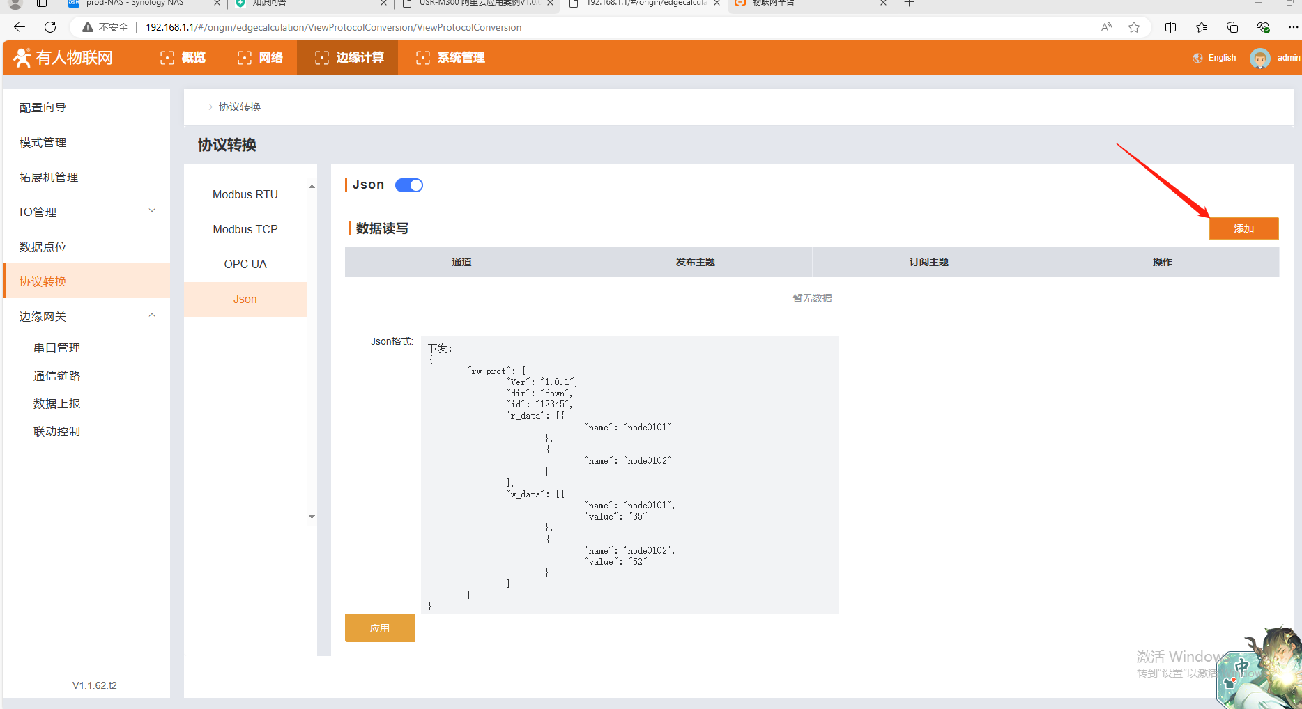The height and width of the screenshot is (709, 1302).
Task: Open the browser favorites list icon
Action: point(1201,27)
